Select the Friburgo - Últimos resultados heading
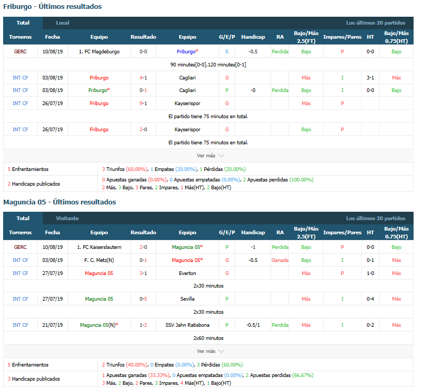Viewport: 423px width, 389px height. pos(52,6)
